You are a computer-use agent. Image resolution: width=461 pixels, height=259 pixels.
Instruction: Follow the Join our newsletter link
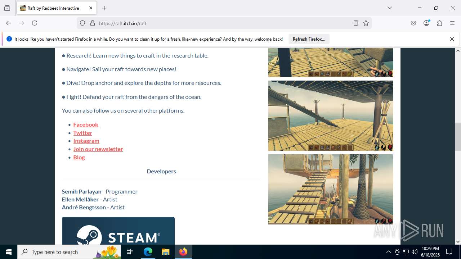pyautogui.click(x=98, y=149)
